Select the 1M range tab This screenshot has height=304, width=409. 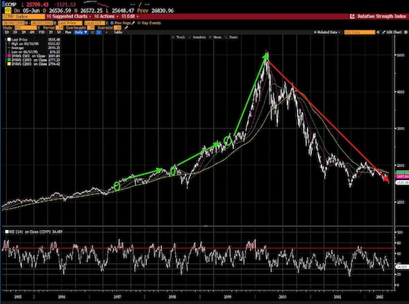(23, 33)
